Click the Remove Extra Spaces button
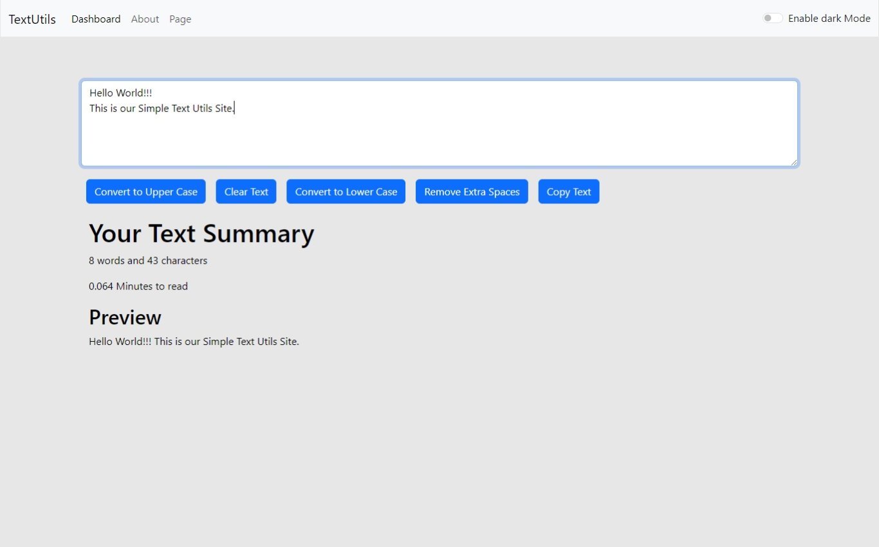 click(x=472, y=192)
